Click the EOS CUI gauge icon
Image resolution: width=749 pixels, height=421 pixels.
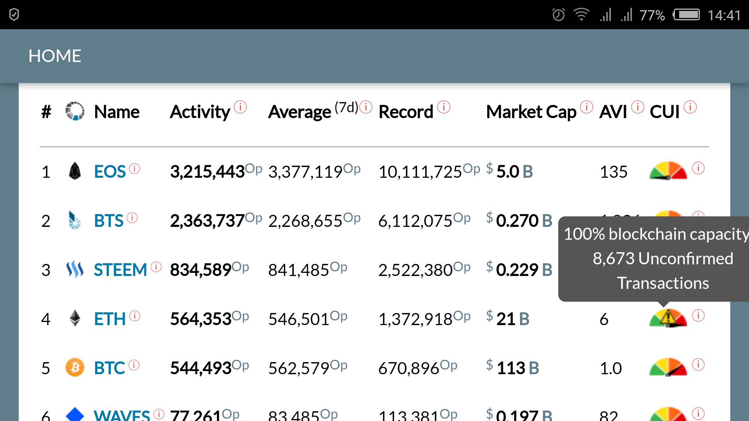668,171
